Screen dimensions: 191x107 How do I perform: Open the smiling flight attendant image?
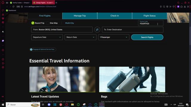click(62, 79)
